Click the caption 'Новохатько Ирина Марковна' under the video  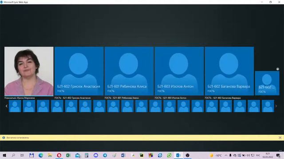20,98
